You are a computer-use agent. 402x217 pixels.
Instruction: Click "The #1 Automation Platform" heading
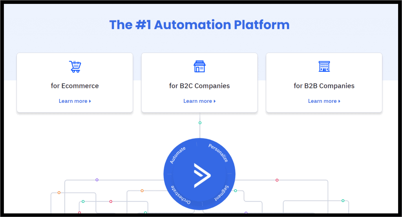199,25
